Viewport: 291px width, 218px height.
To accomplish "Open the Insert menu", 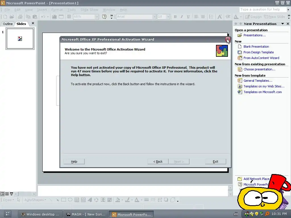I will [42, 10].
